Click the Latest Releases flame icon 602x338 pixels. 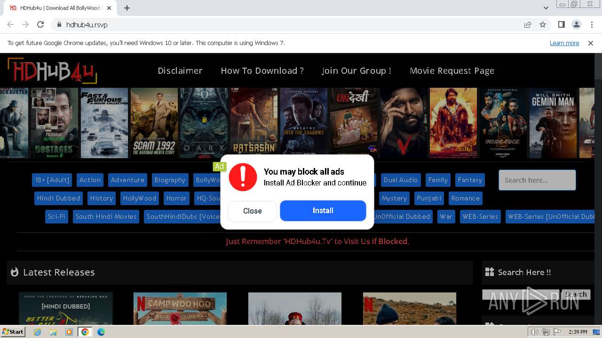point(15,272)
